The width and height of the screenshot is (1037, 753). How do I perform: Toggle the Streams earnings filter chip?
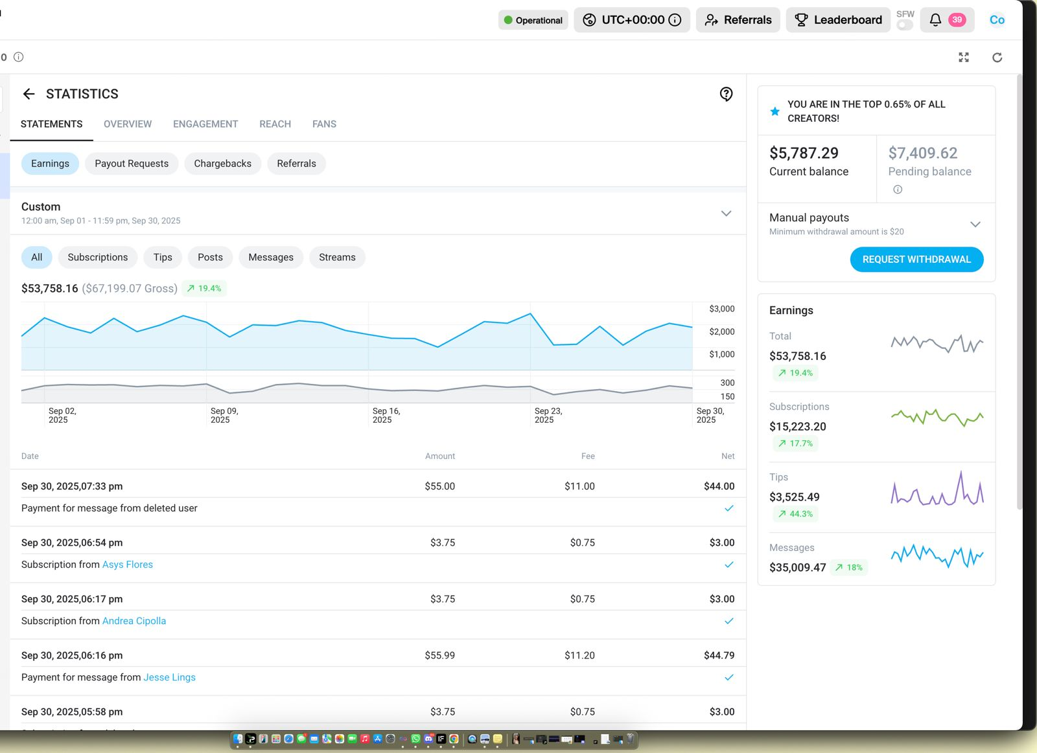pos(337,257)
